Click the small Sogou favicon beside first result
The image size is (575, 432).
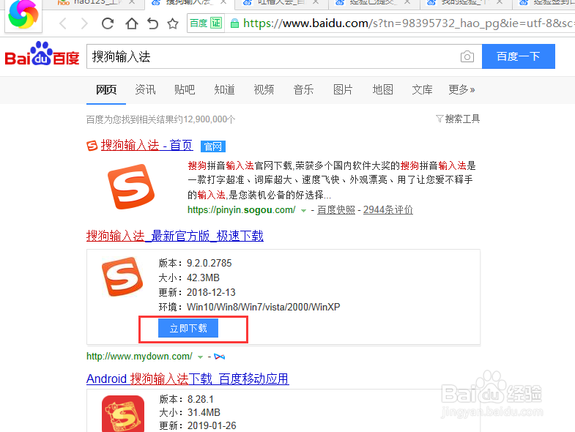tap(92, 146)
